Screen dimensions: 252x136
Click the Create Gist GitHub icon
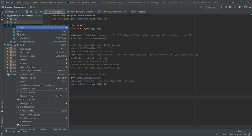pyautogui.click(x=18, y=125)
